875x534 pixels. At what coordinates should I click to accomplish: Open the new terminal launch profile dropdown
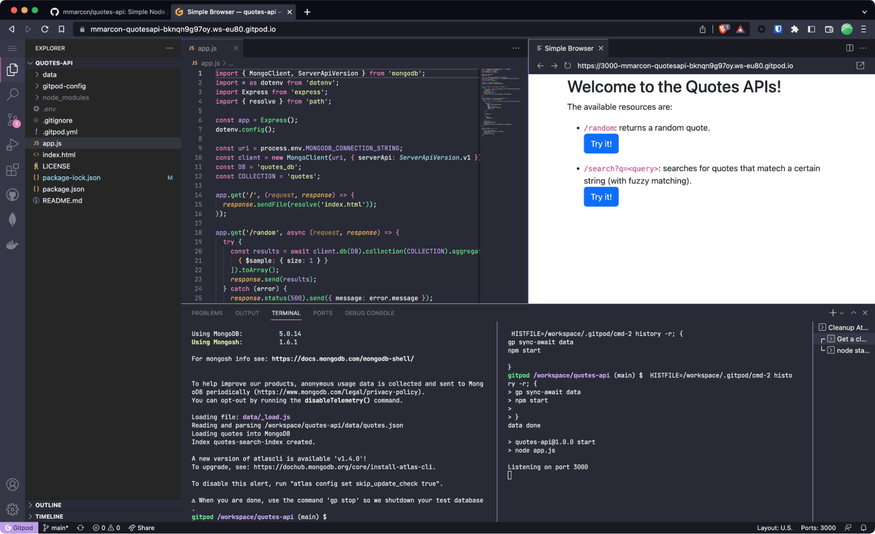(x=842, y=313)
